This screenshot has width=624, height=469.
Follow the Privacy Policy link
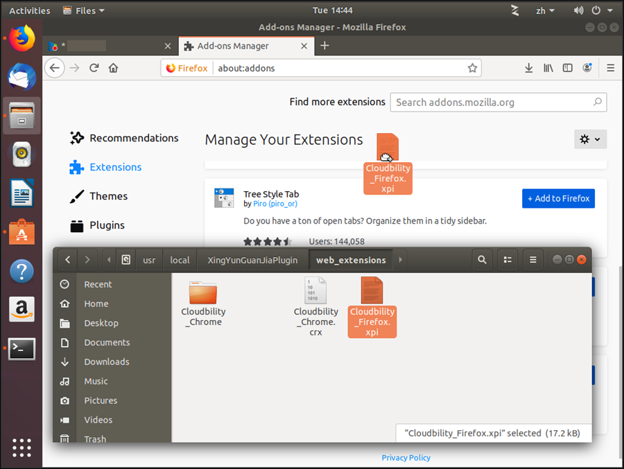(x=406, y=457)
